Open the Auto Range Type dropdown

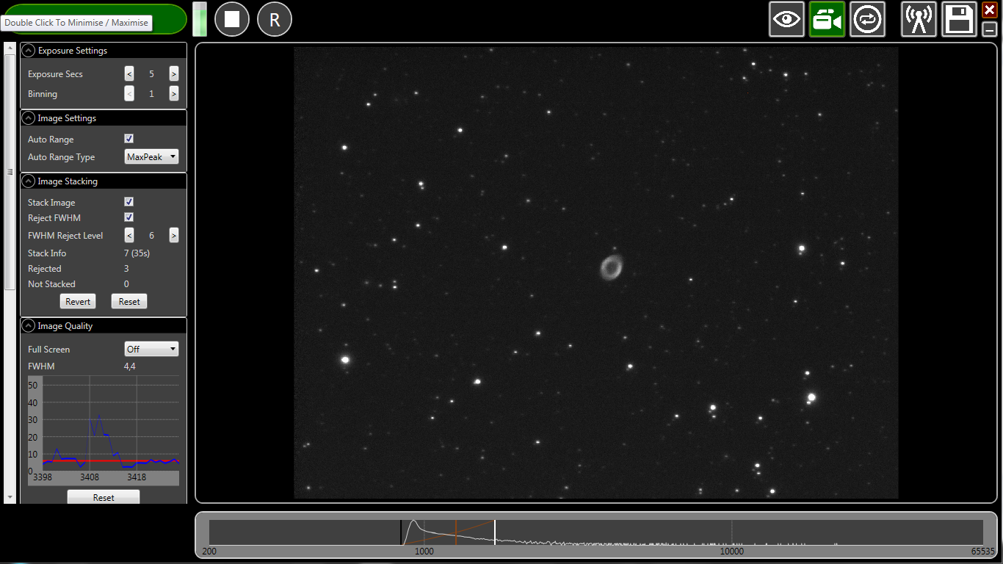pos(151,157)
